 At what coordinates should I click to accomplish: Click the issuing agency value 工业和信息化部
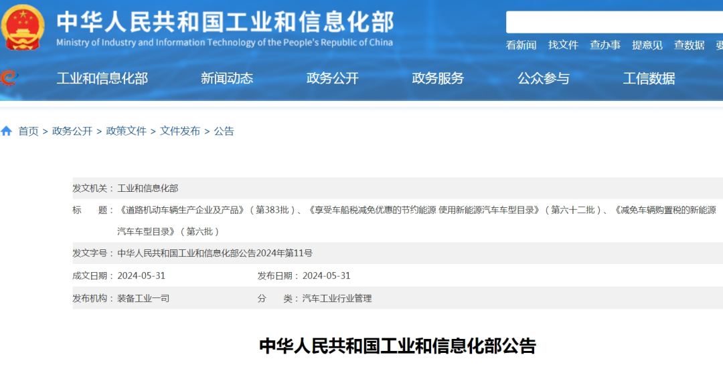pos(147,189)
